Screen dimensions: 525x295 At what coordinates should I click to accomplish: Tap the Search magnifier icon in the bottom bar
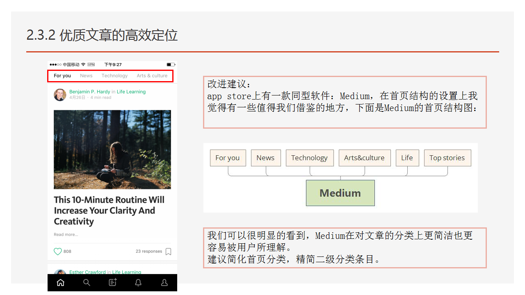tap(87, 283)
